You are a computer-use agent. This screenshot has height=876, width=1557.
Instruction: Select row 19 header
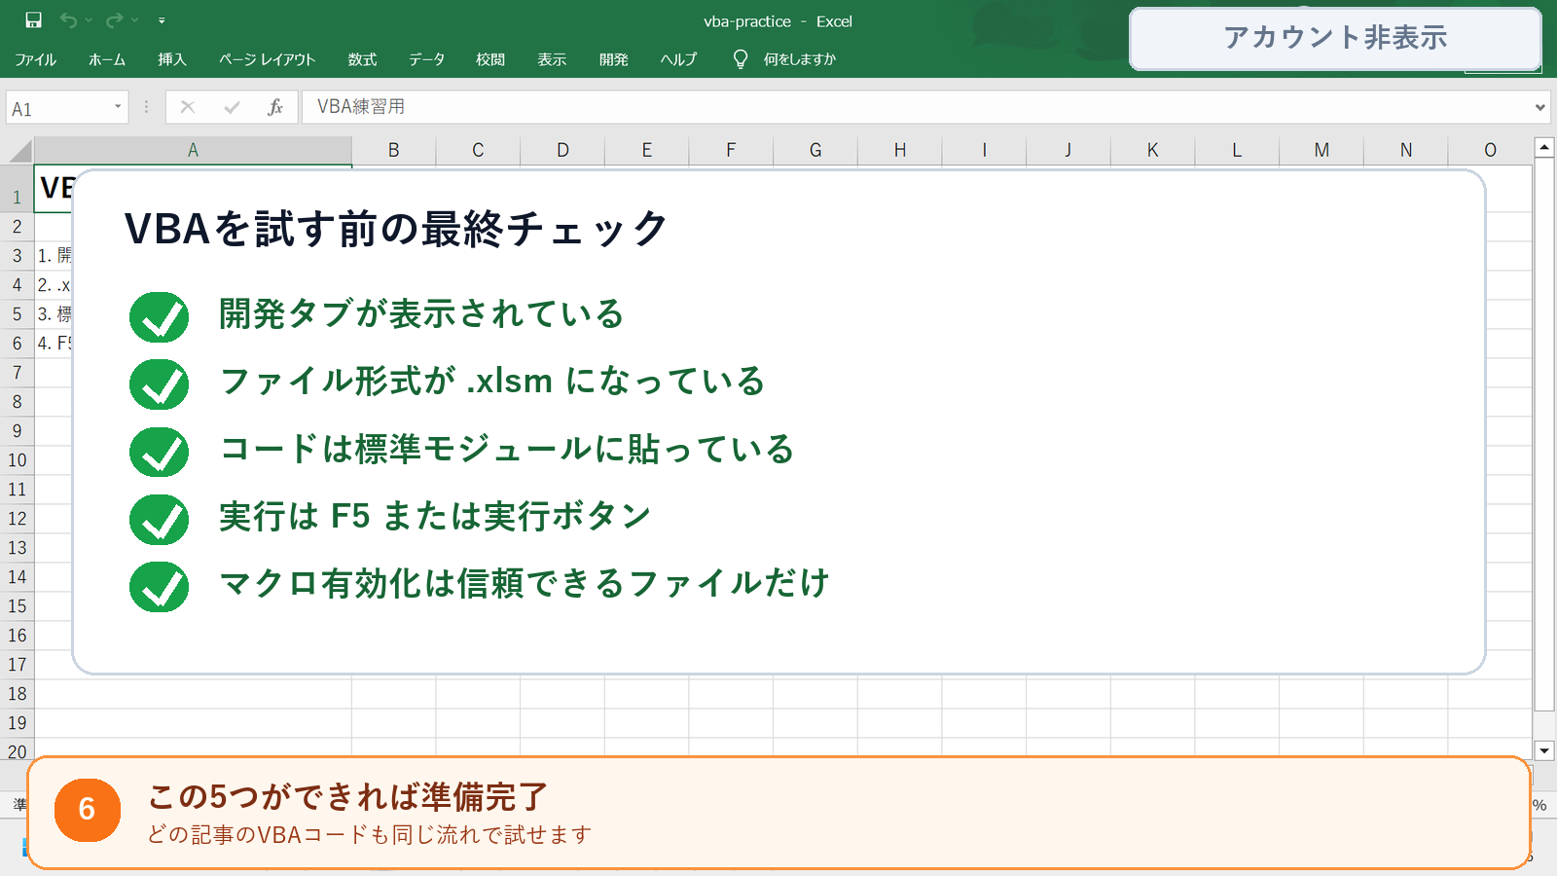[17, 723]
